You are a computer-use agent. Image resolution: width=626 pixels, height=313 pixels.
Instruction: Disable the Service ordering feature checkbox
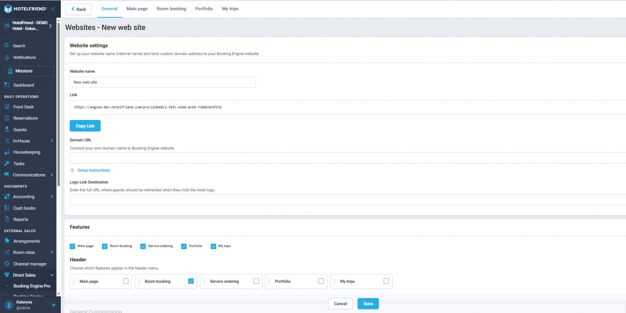click(143, 246)
